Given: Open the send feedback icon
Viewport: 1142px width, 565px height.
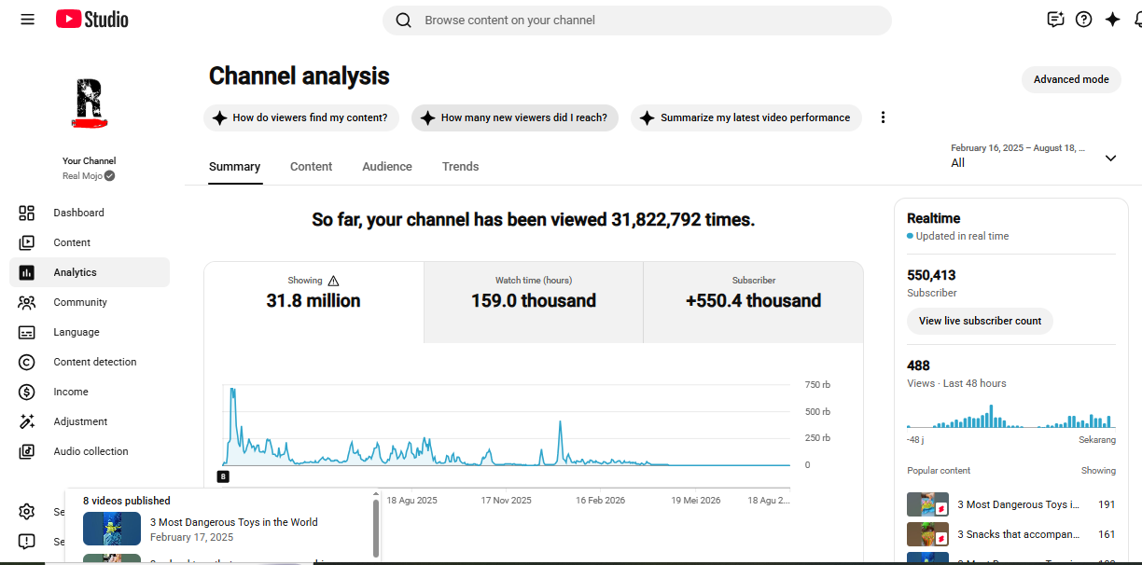Looking at the screenshot, I should click(1055, 20).
